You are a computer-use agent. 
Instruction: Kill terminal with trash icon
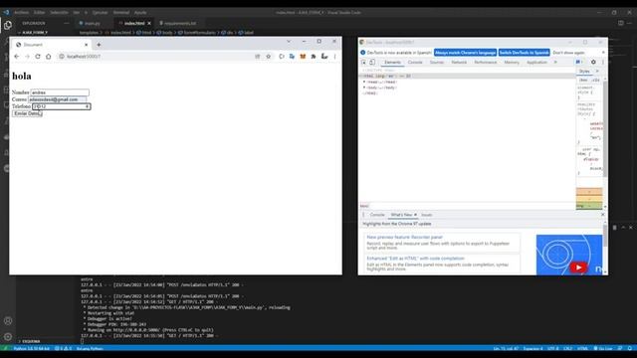(x=615, y=228)
